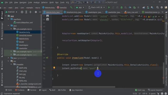Run the app with green play button
Screen dimensions: 168x95
[x=109, y=7]
